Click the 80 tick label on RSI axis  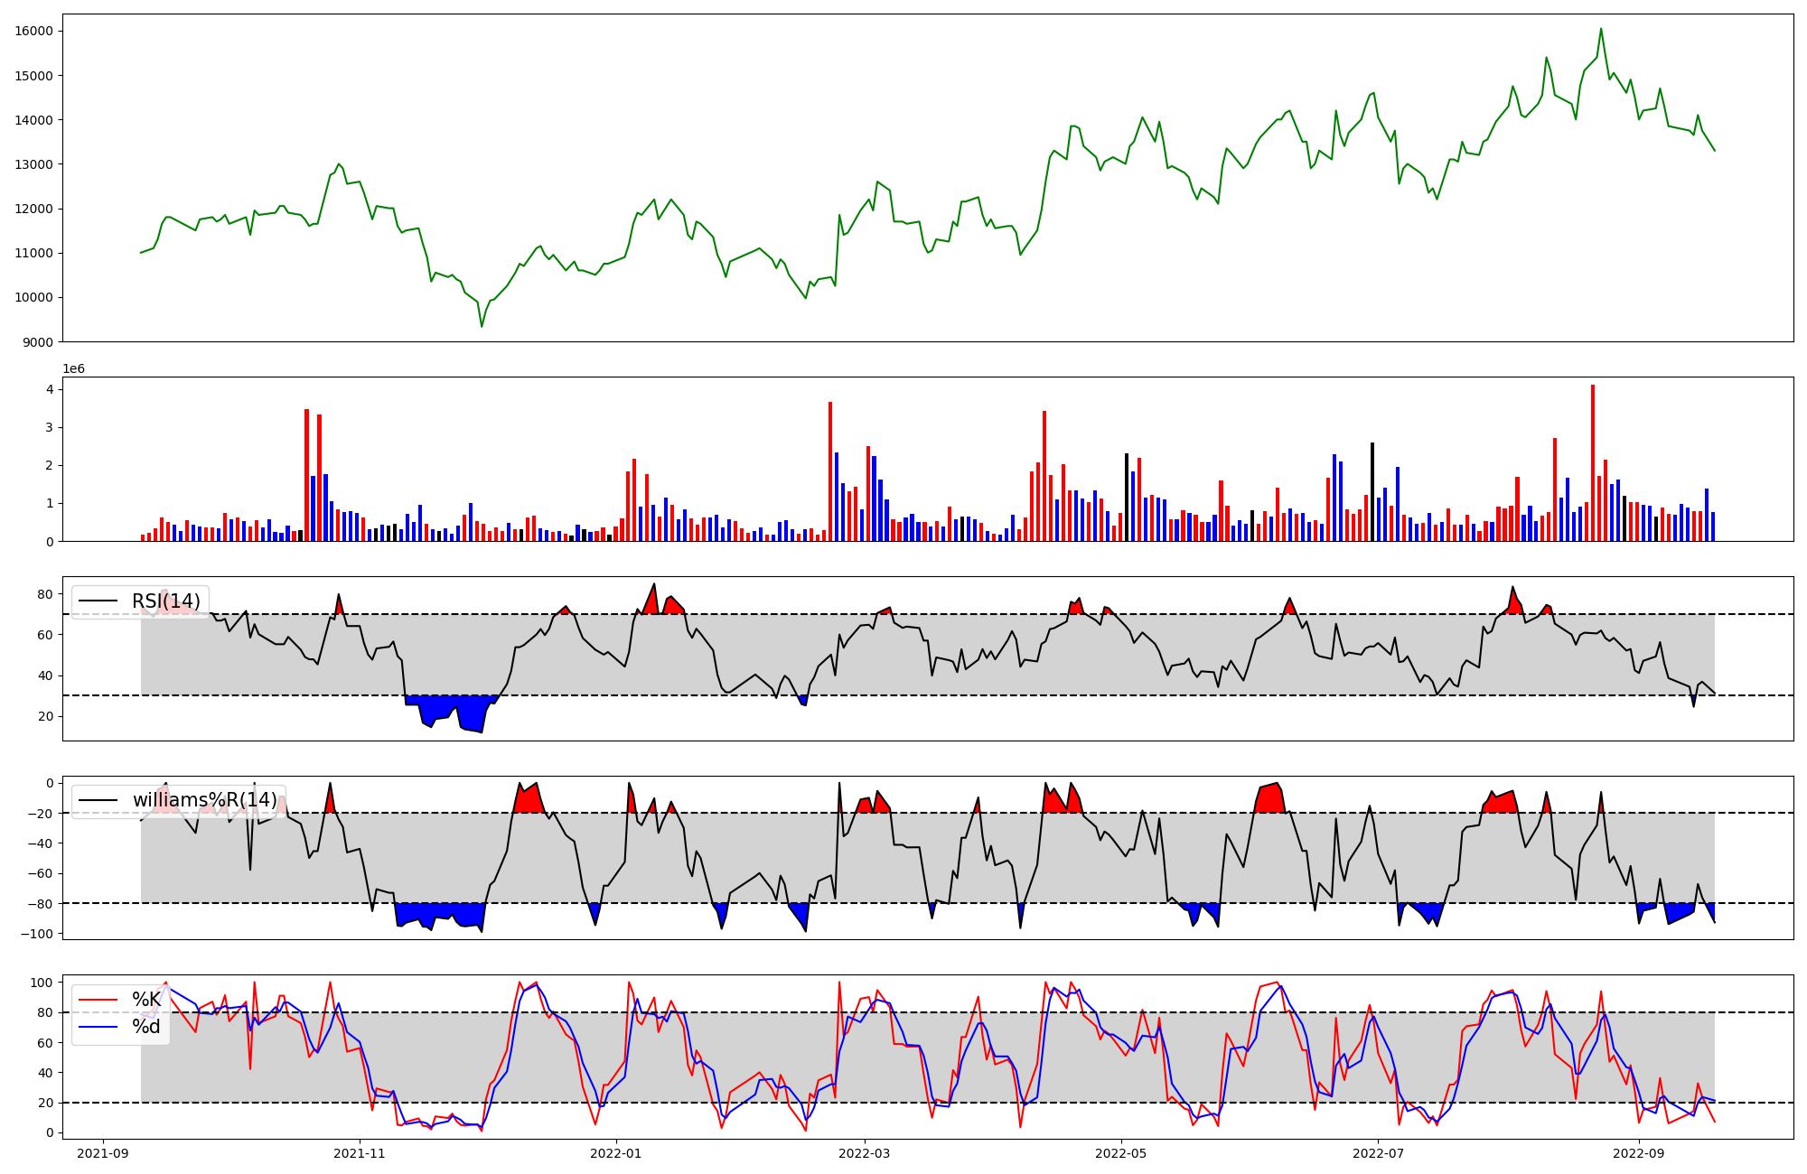[45, 594]
